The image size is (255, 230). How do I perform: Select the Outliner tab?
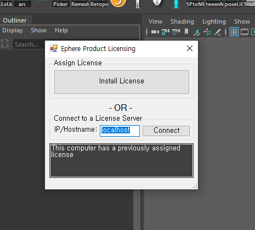(x=15, y=20)
